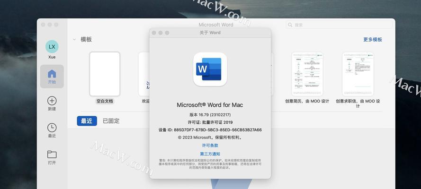Click the 创意简历，由 MOO 设计 label
421x189 pixels.
pyautogui.click(x=307, y=101)
